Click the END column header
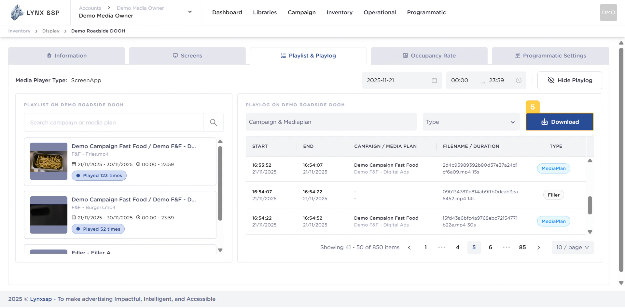 308,146
